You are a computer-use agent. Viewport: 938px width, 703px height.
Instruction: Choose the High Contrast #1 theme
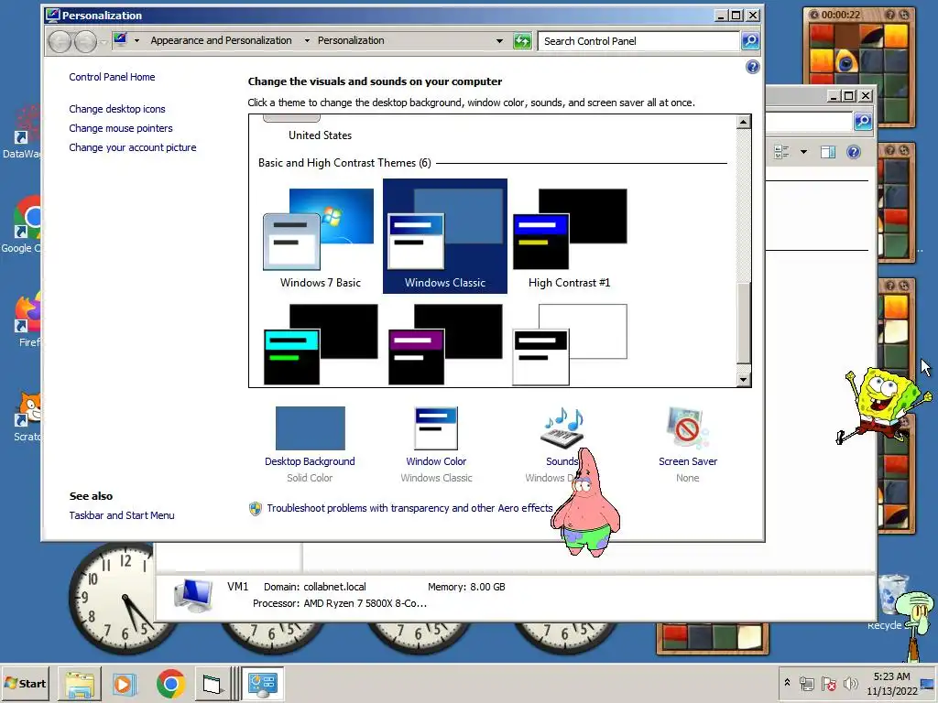click(x=569, y=237)
